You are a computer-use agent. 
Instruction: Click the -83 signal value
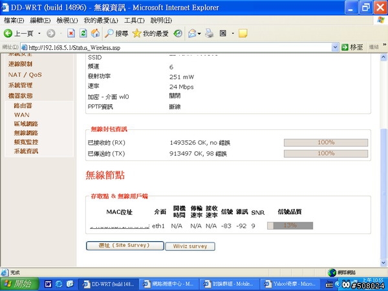226,226
